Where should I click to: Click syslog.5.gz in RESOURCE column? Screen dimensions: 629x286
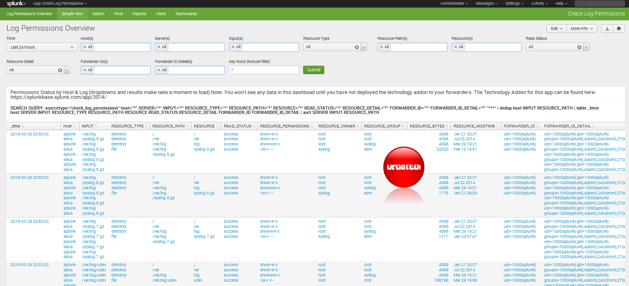(204, 149)
